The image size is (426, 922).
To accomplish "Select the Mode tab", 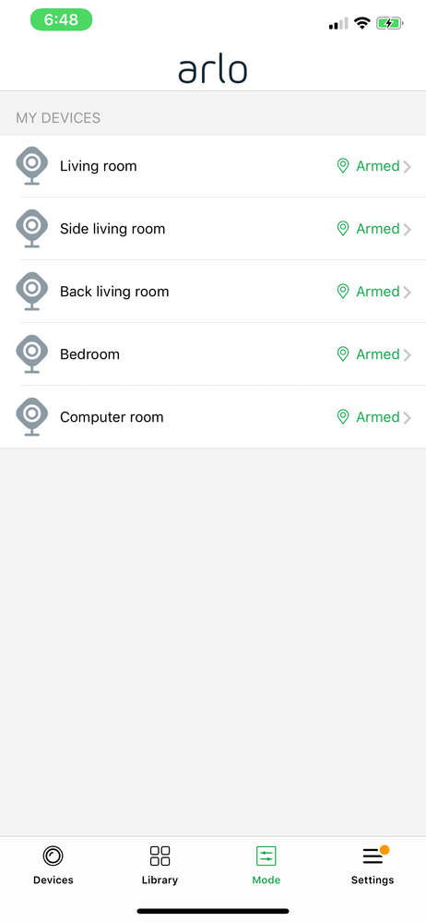I will 266,865.
